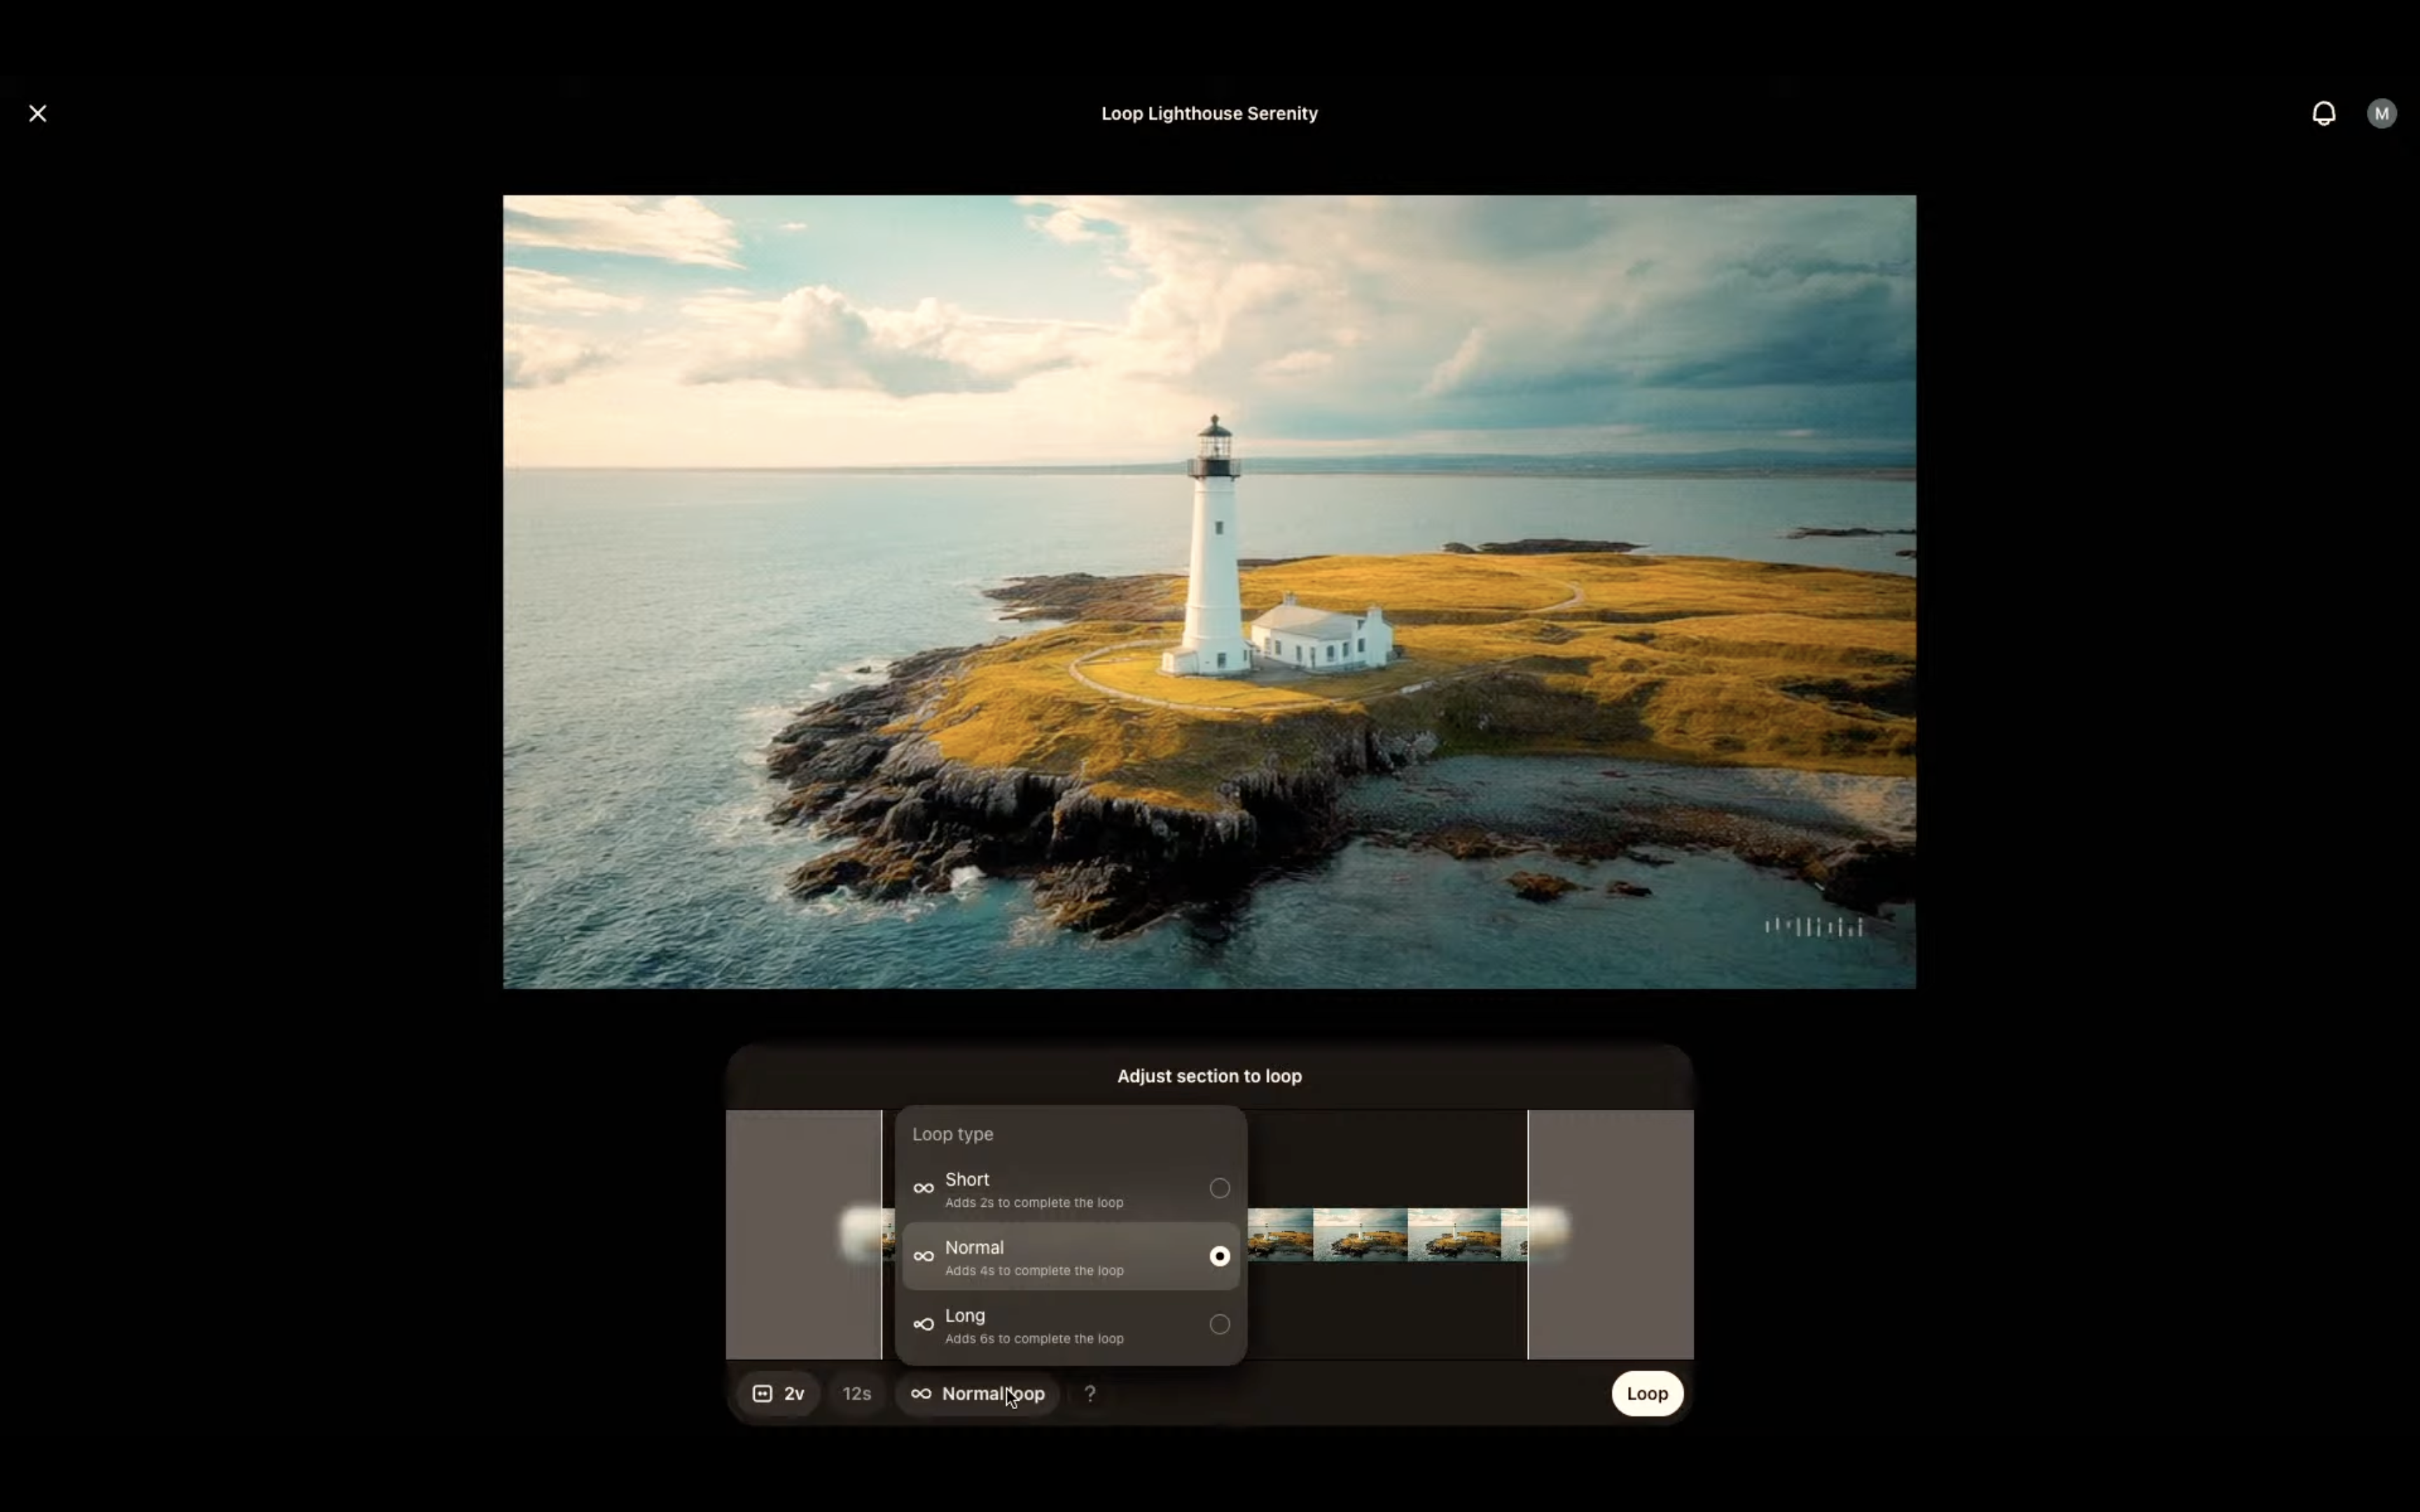Image resolution: width=2420 pixels, height=1512 pixels.
Task: Choose "Adds 2s to complete the loop" entry
Action: (x=1034, y=1202)
